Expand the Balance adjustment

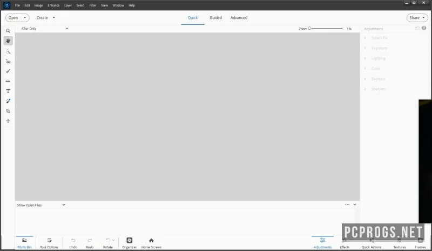pyautogui.click(x=365, y=78)
